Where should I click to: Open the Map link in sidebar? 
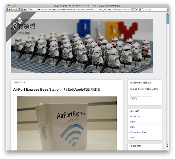tap(132, 122)
